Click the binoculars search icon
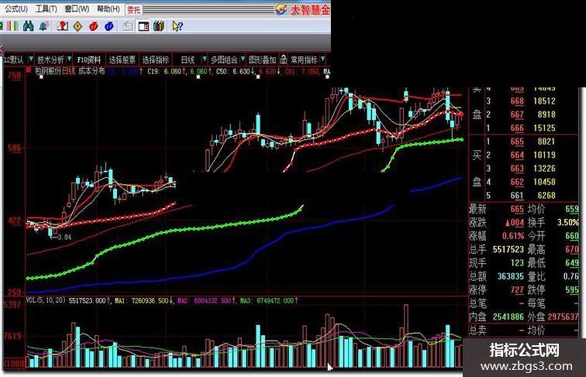 pyautogui.click(x=29, y=26)
